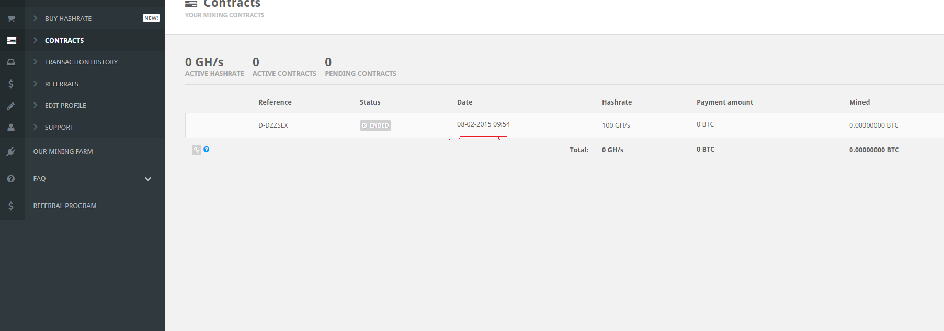Click the arrow beside Edit Profile
Viewport: 944px width, 331px height.
point(36,105)
